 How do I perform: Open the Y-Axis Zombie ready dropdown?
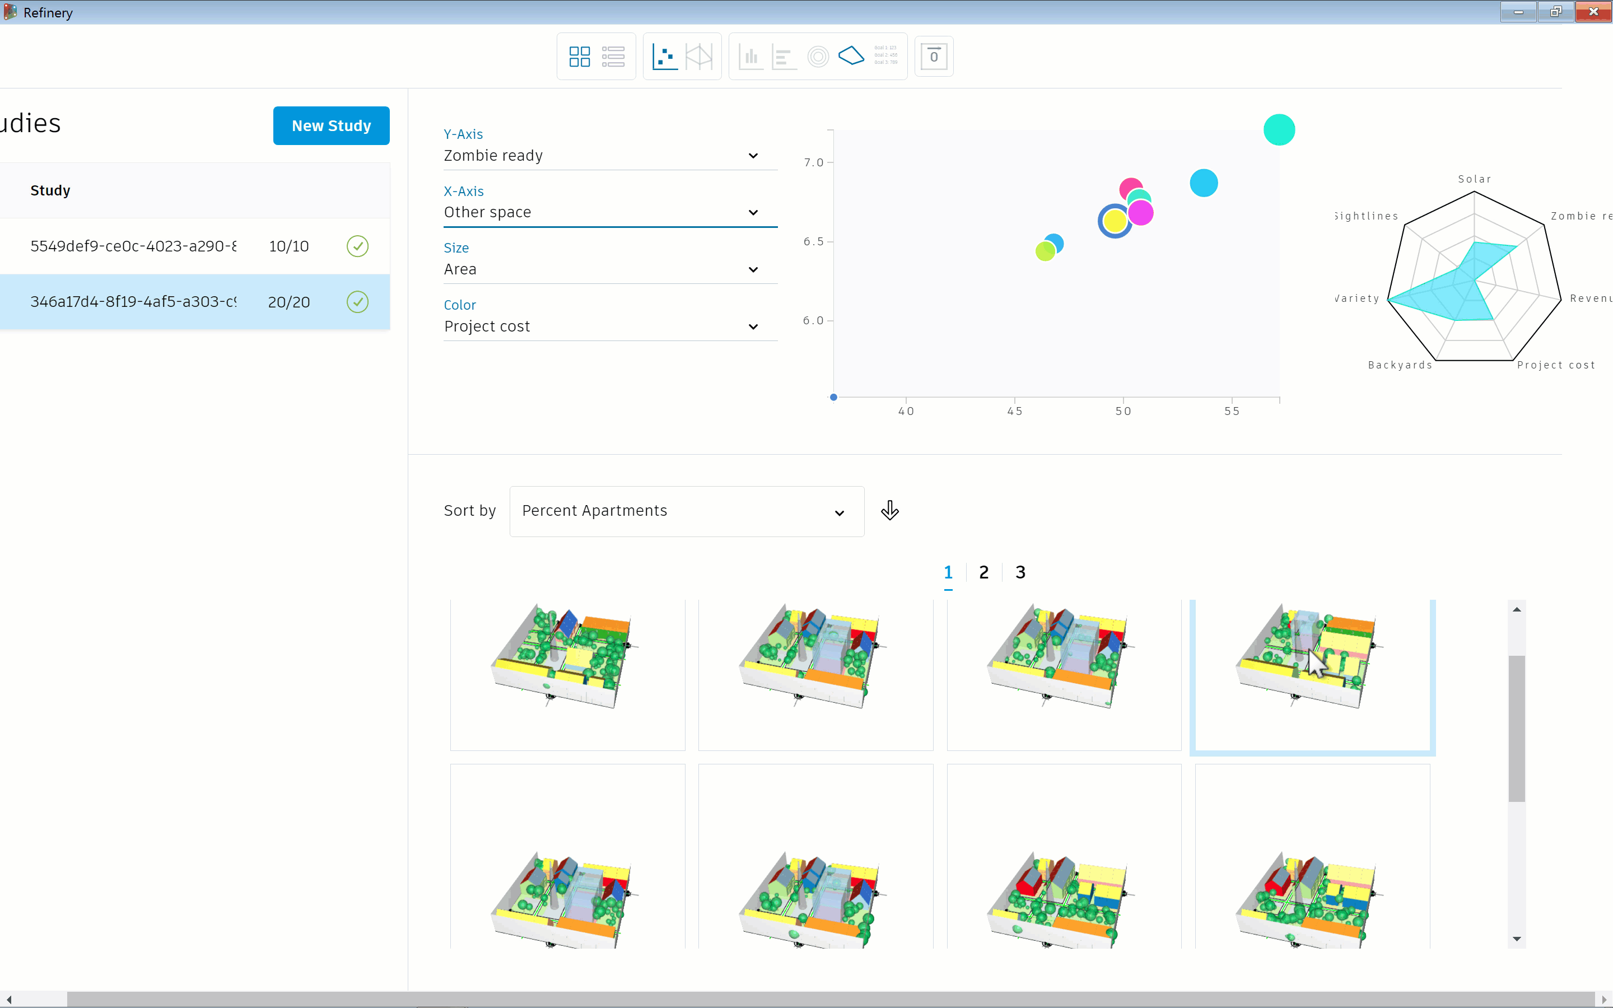610,155
